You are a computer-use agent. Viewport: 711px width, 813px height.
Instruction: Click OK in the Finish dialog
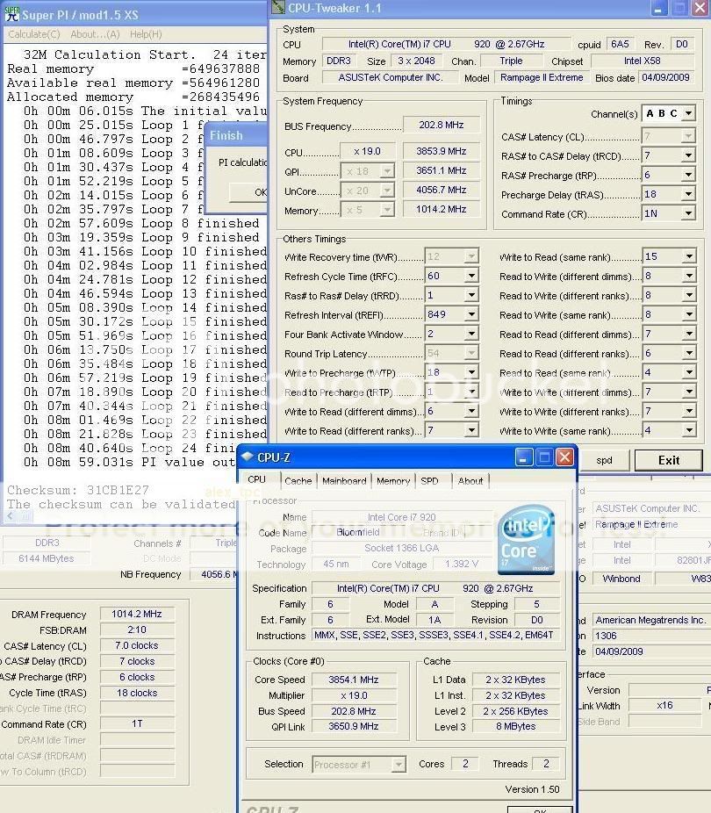(248, 192)
